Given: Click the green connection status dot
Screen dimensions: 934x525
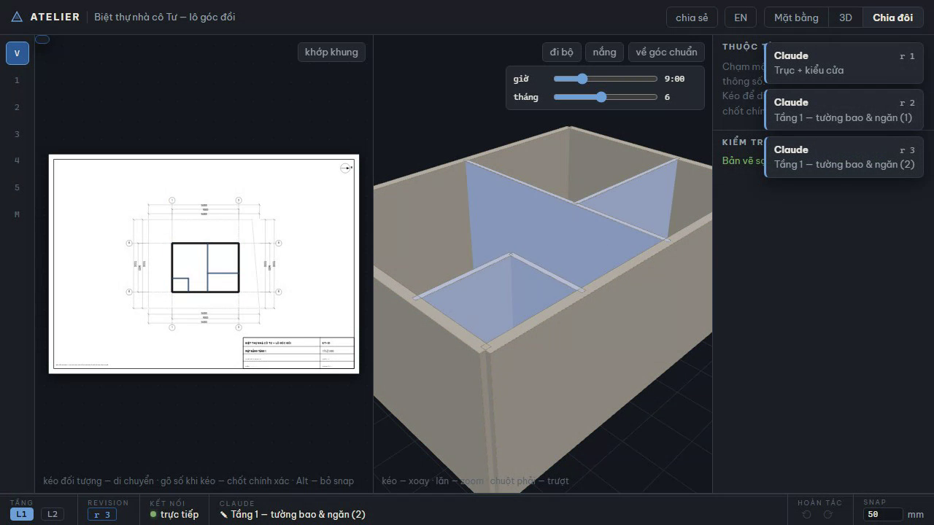Looking at the screenshot, I should [153, 515].
